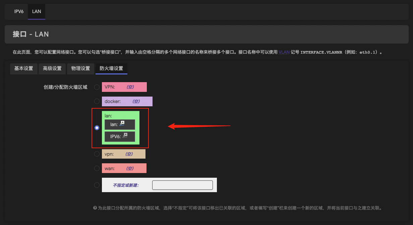
Task: Click the lan network interface icon
Action: click(123, 124)
